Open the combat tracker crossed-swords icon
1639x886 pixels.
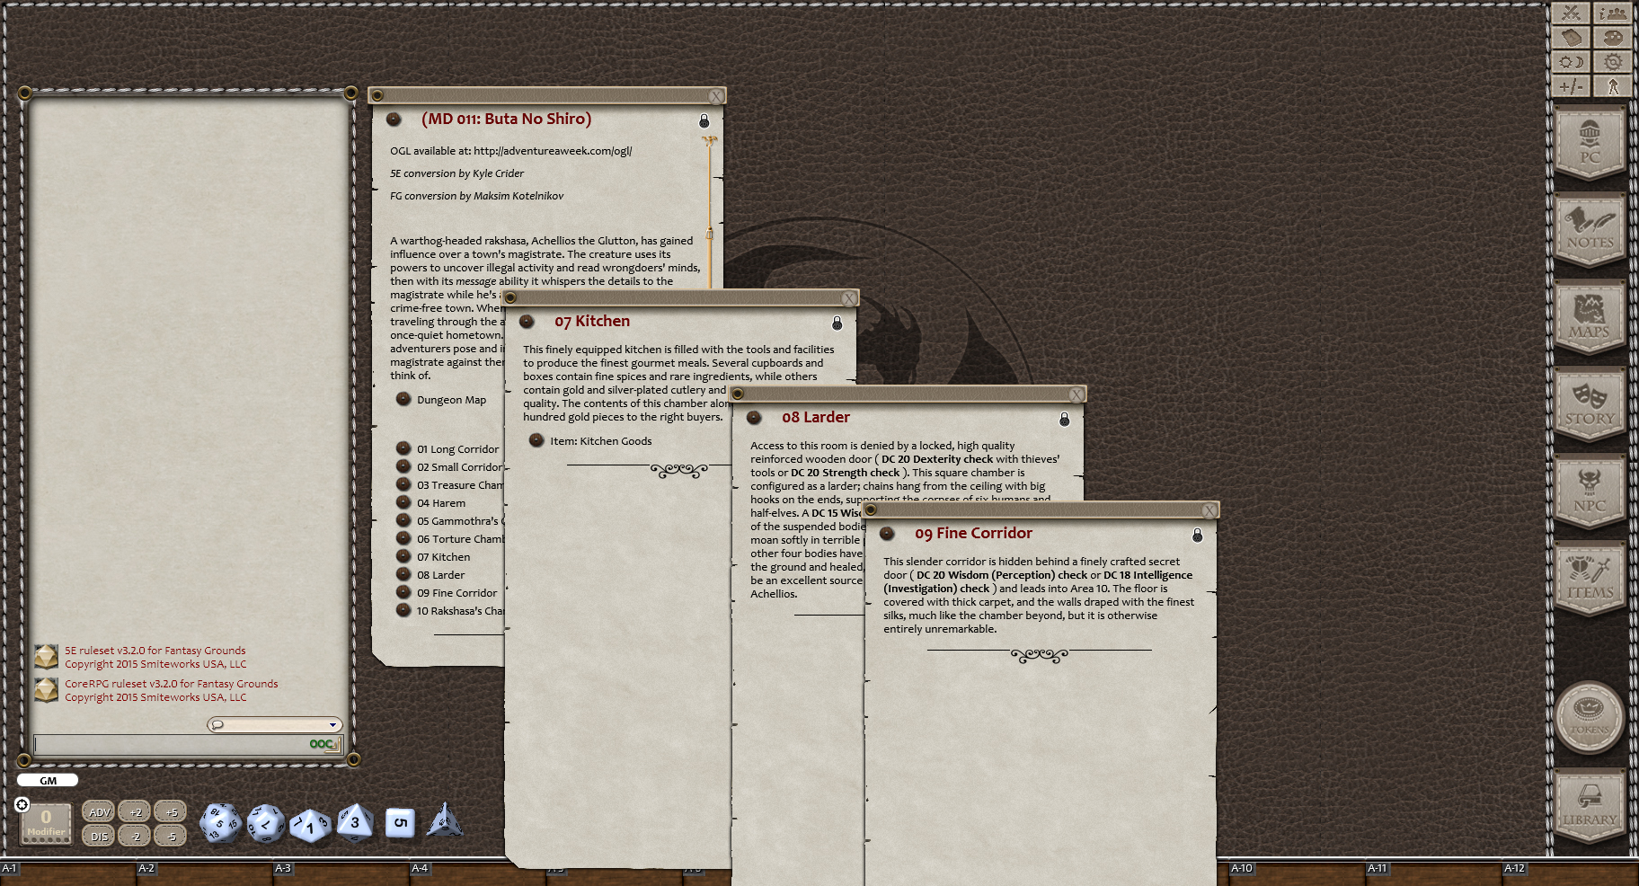pyautogui.click(x=1571, y=13)
